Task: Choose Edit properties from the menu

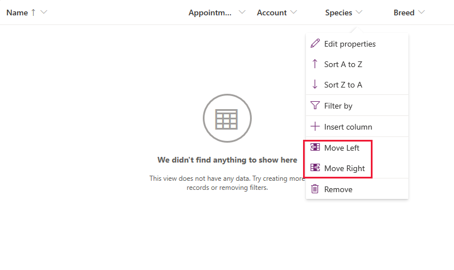Action: click(350, 44)
